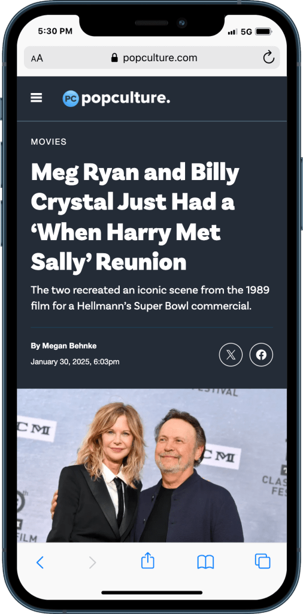Share article on X
Image resolution: width=303 pixels, height=614 pixels.
click(x=231, y=355)
